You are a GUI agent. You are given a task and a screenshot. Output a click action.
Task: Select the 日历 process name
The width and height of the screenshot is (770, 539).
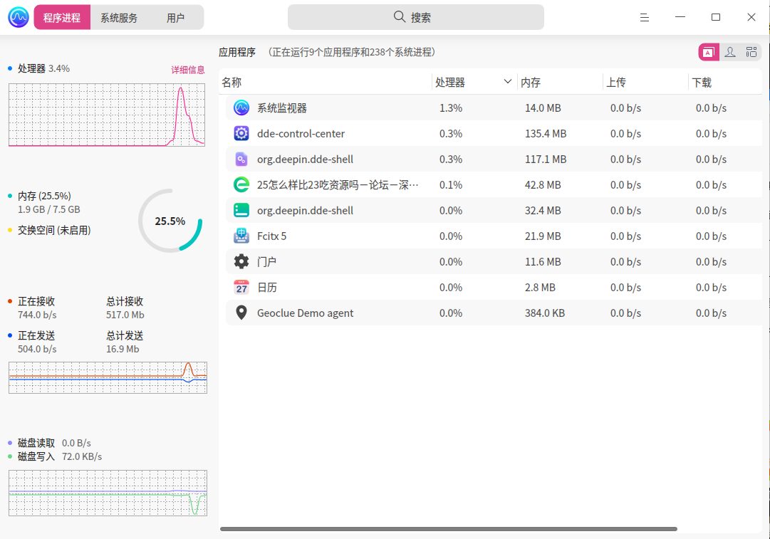point(266,287)
